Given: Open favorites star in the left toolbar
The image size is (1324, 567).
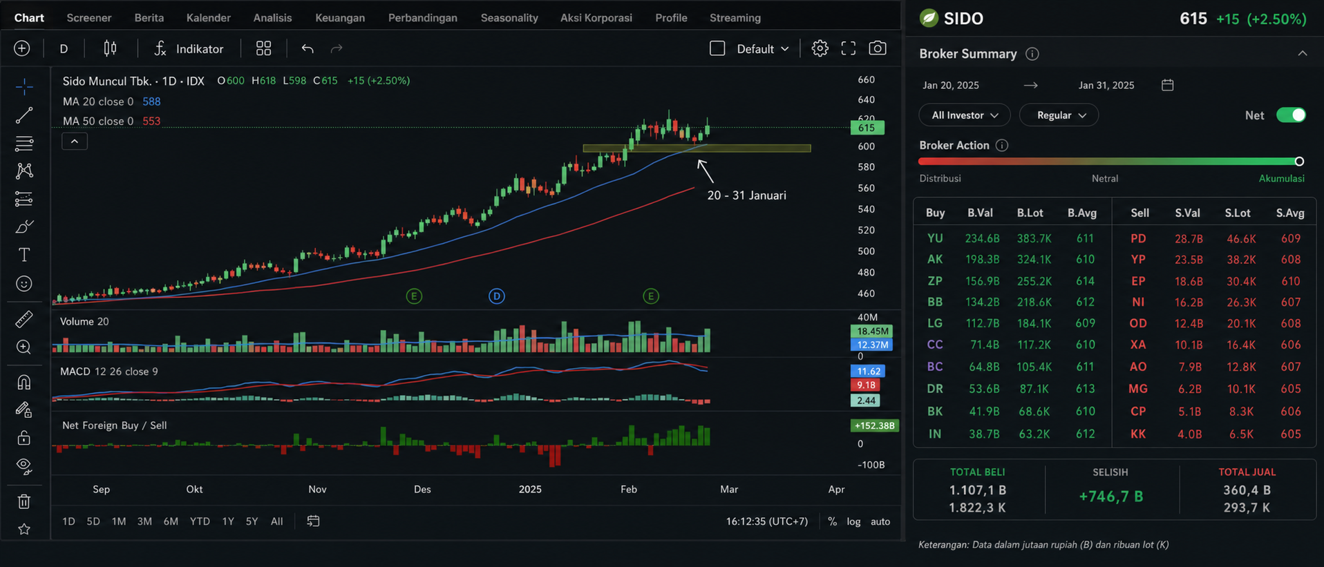Looking at the screenshot, I should click(24, 529).
